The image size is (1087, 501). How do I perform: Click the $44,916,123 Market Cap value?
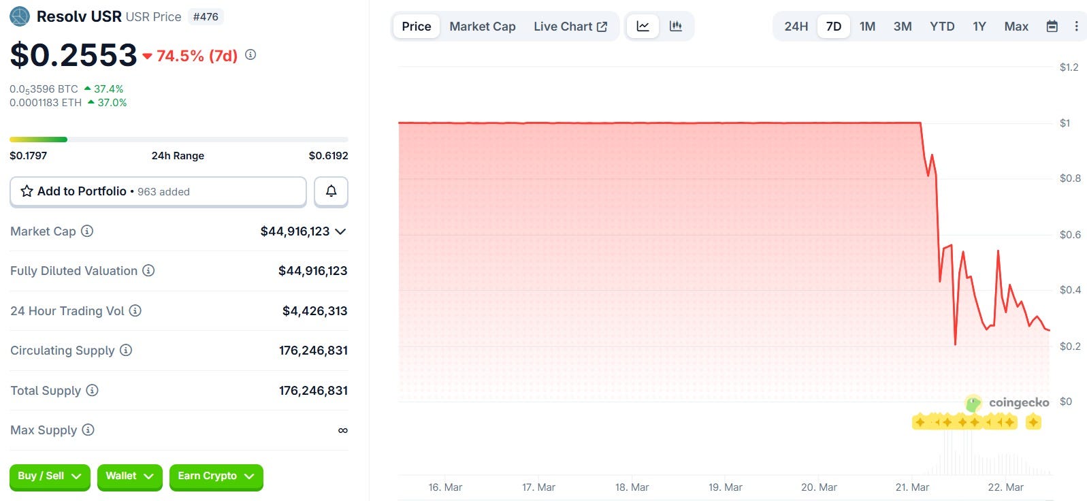295,231
